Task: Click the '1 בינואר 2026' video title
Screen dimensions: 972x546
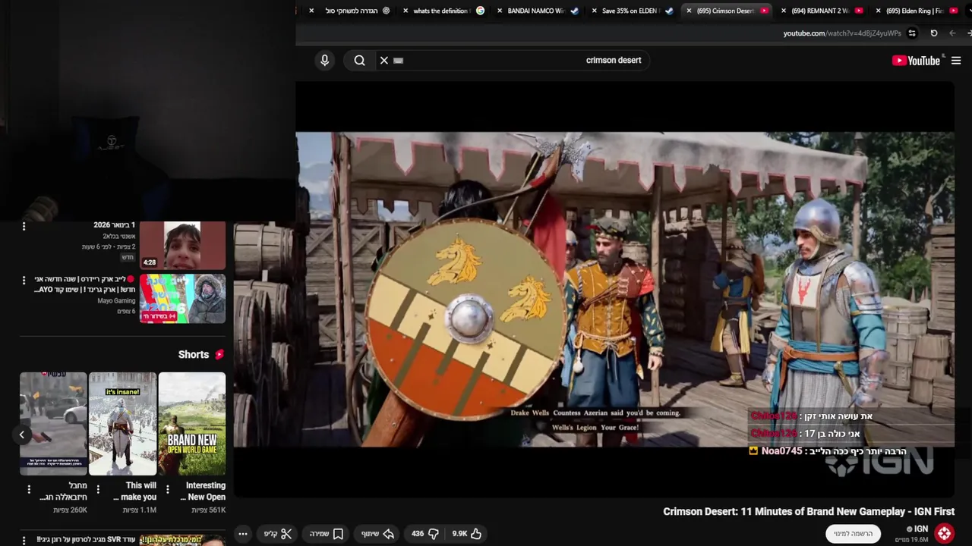Action: 115,225
